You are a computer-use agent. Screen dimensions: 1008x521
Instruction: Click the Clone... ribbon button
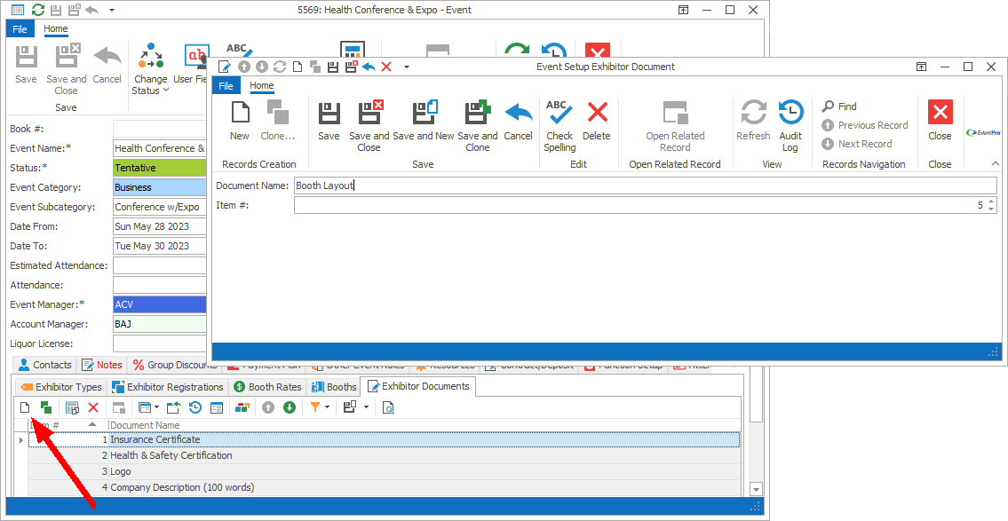point(278,121)
